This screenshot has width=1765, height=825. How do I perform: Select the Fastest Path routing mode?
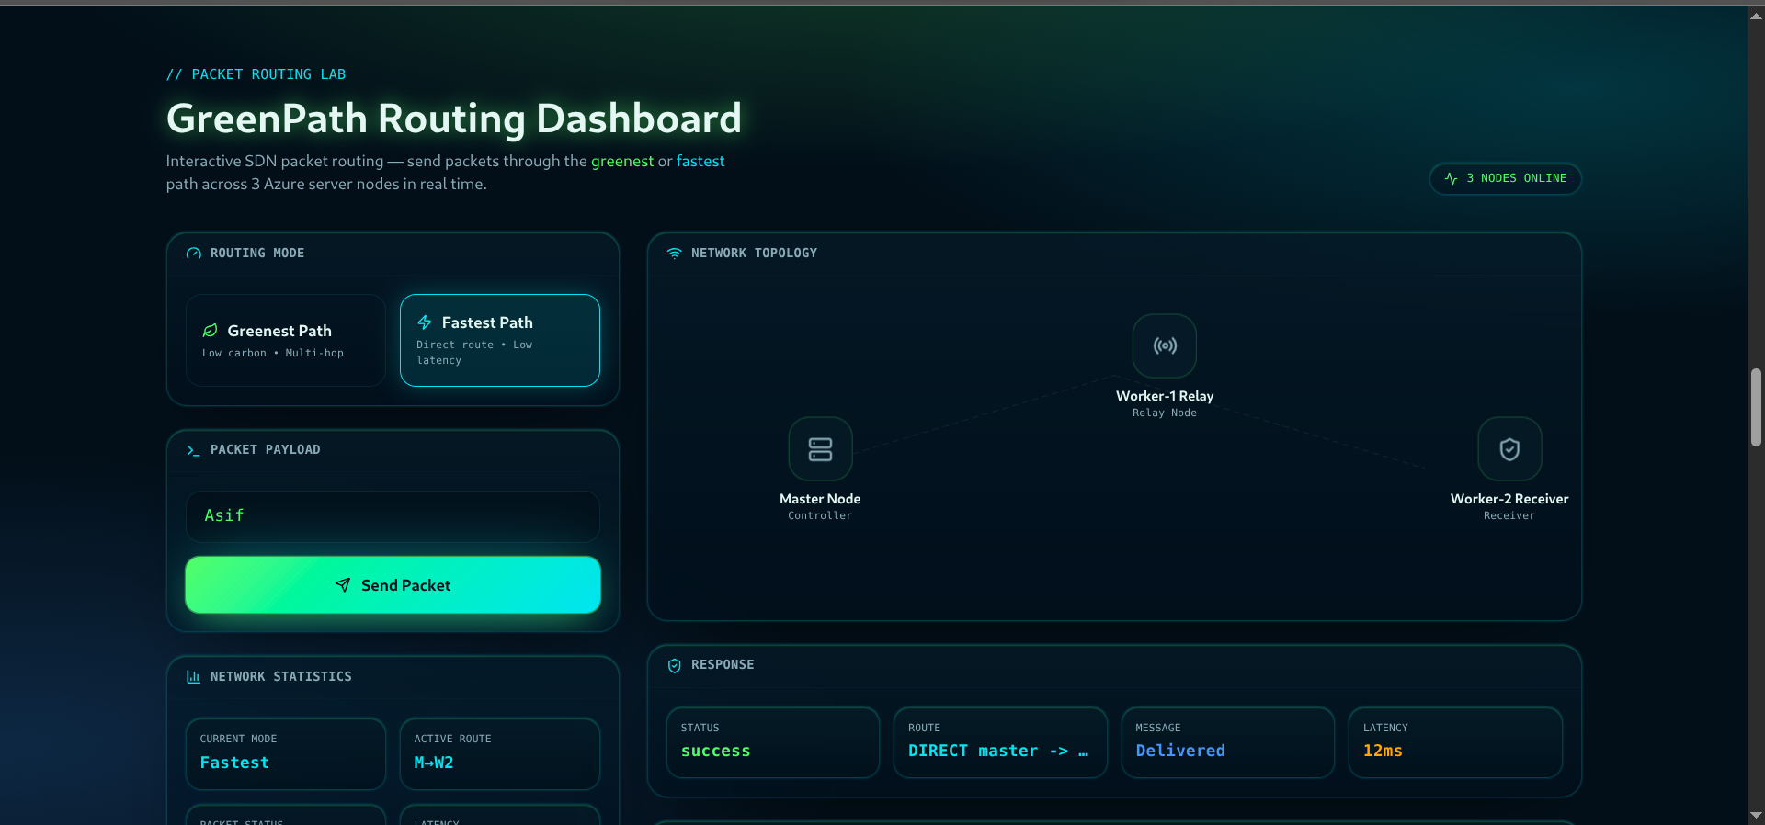click(500, 340)
